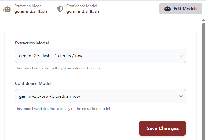Click the gemini-2.5-flash extraction model header text
This screenshot has width=206, height=140.
coord(31,12)
